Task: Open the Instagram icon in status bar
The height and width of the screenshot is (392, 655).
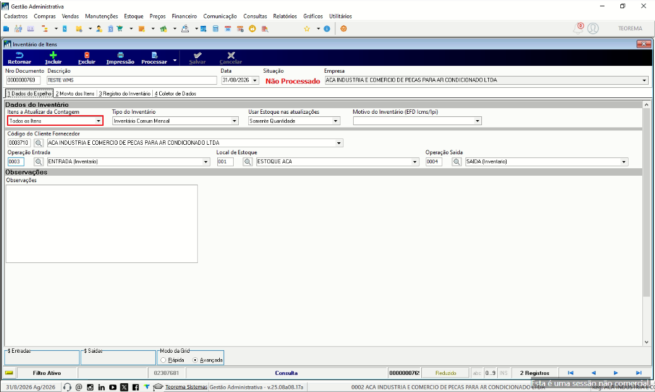Action: click(90, 388)
